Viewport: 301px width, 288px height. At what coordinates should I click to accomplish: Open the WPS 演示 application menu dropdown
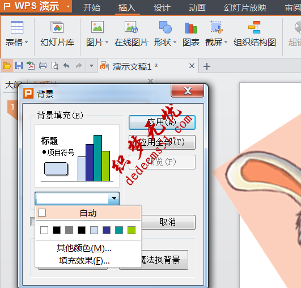(68, 6)
